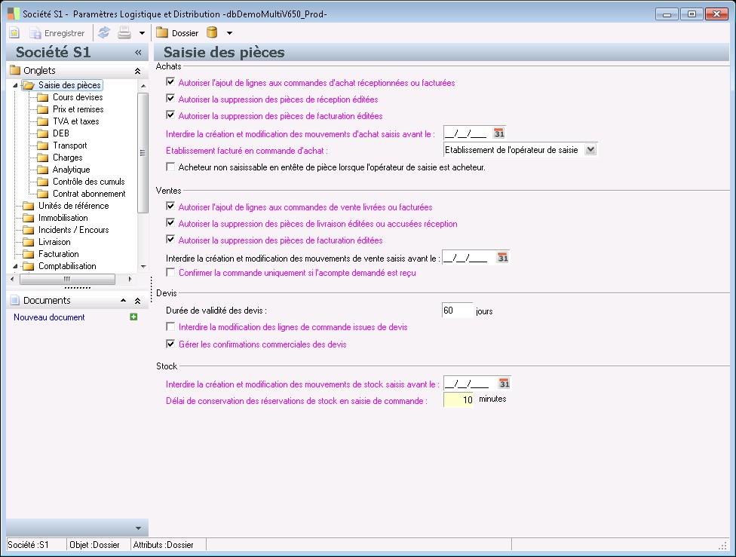
Task: Open the Analytique folder
Action: point(71,170)
